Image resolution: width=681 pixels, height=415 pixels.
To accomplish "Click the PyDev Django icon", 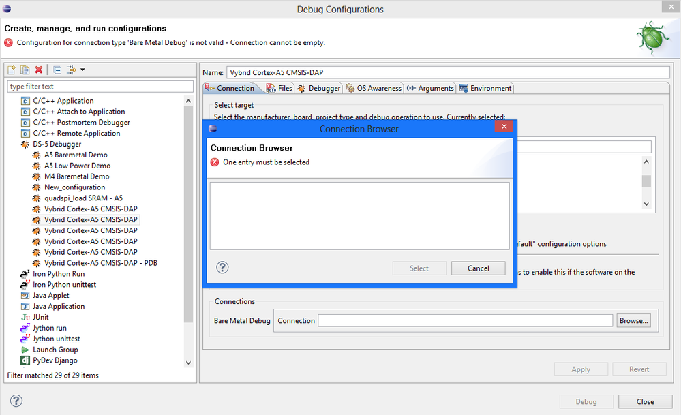I will click(x=25, y=360).
